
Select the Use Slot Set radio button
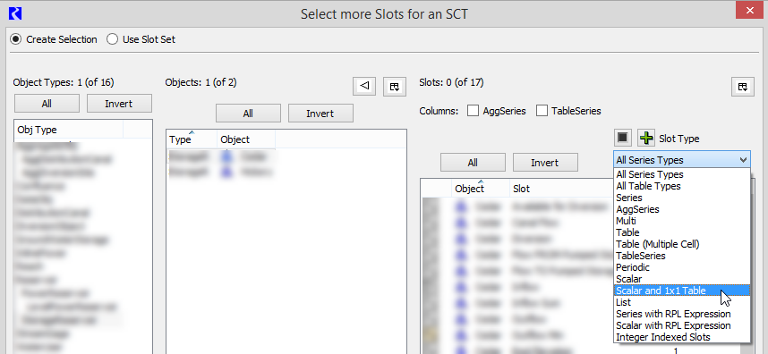tap(112, 39)
